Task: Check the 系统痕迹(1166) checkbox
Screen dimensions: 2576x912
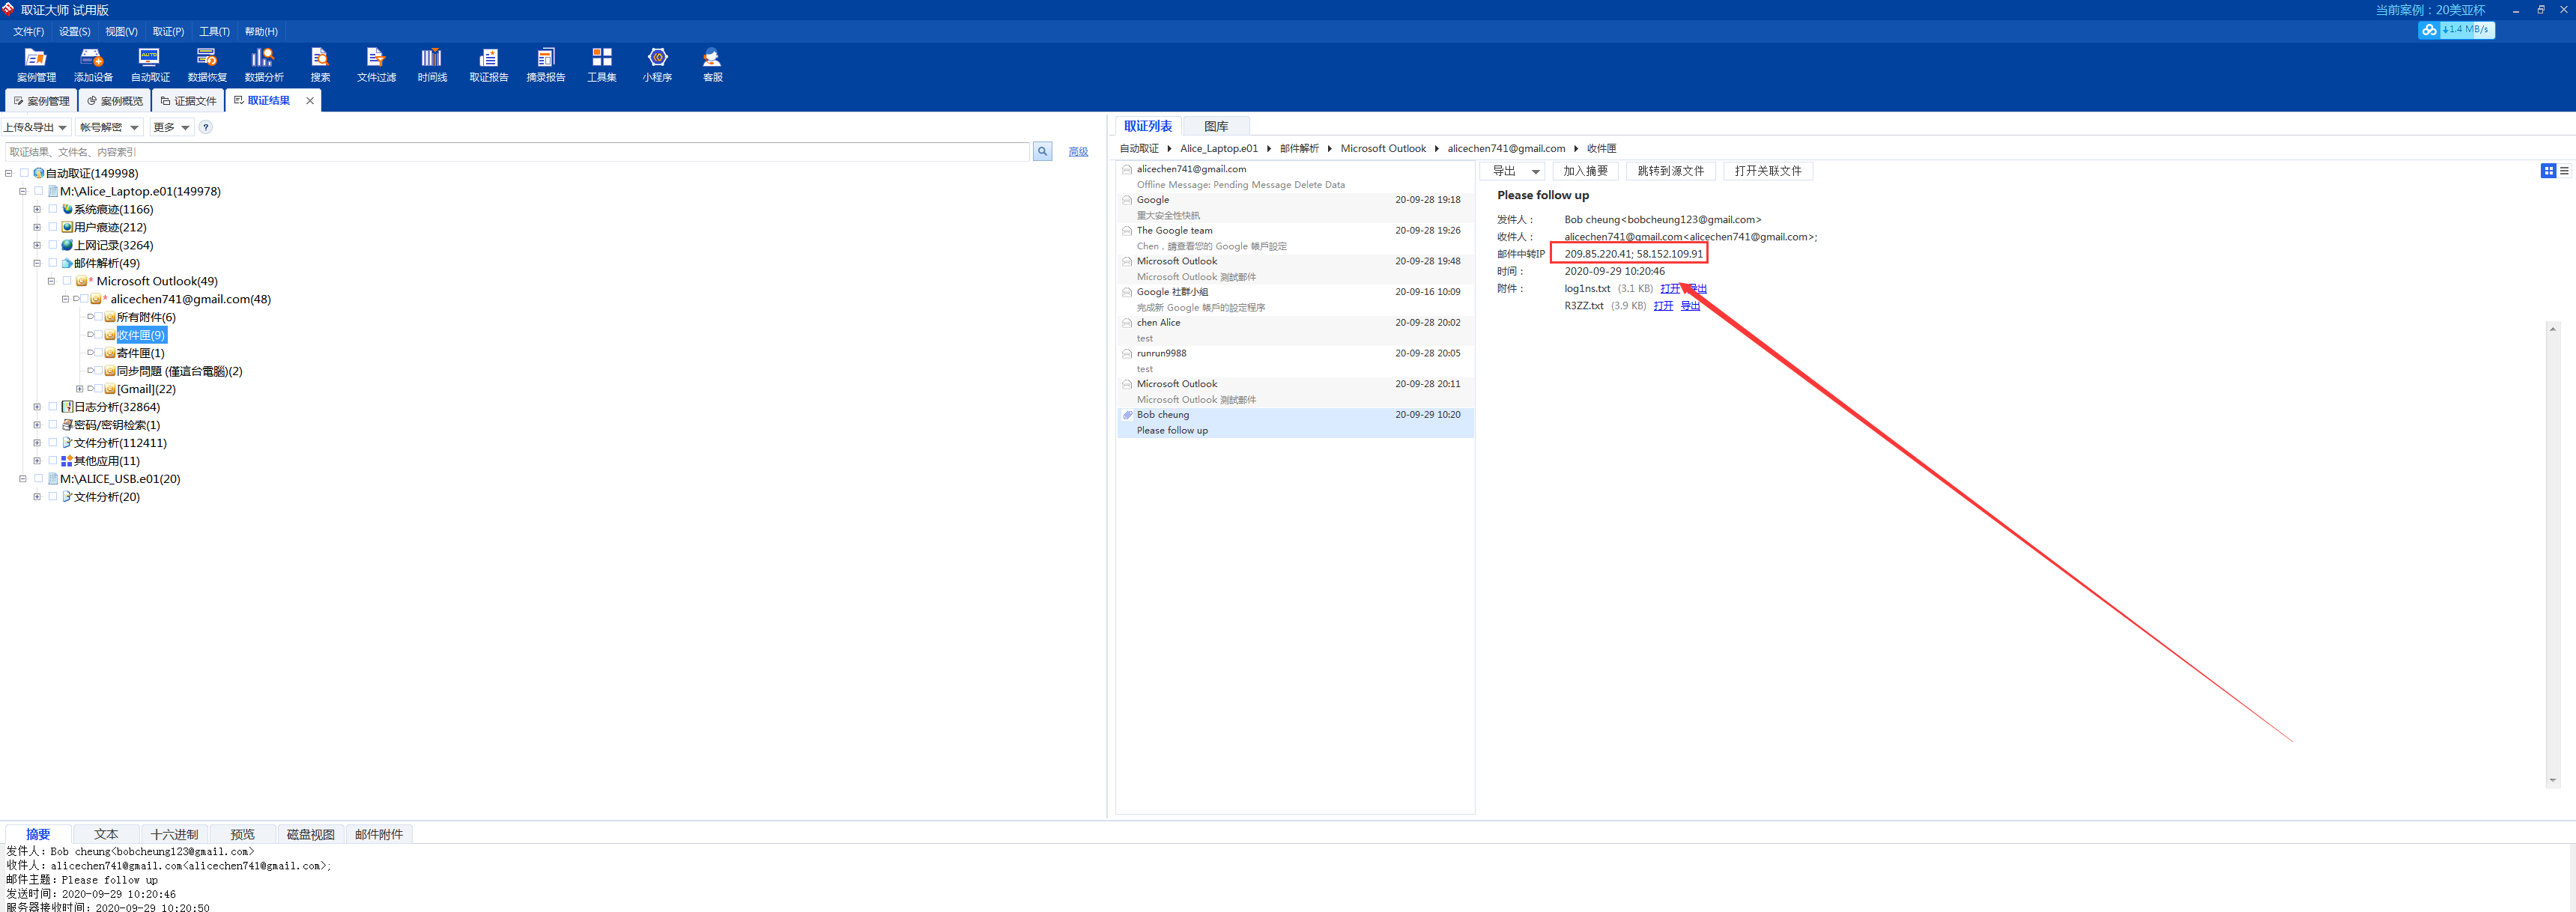Action: click(x=53, y=209)
